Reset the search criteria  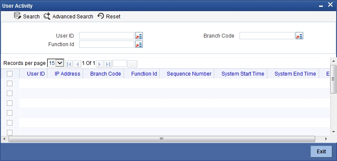pyautogui.click(x=109, y=16)
